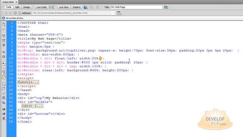Click into the Title field 'My Web Page'
Screen dimensions: 243x137
(x=137, y=7)
